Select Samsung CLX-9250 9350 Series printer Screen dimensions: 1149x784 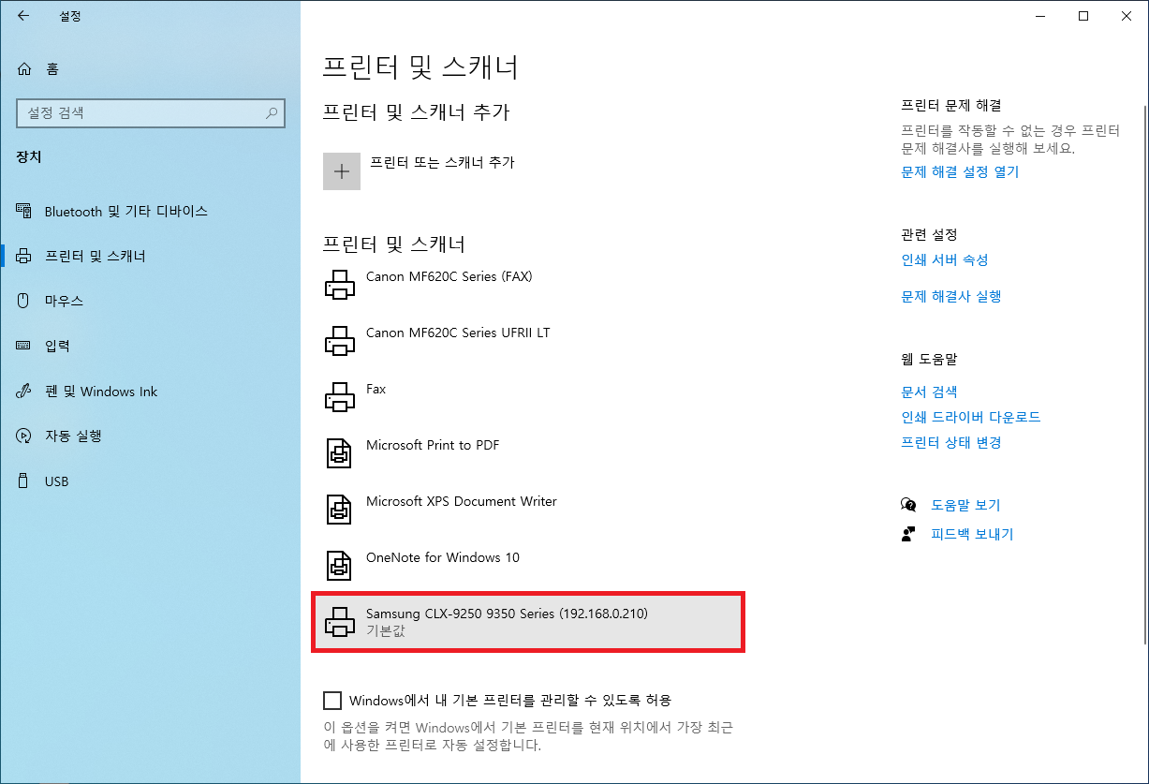point(529,622)
